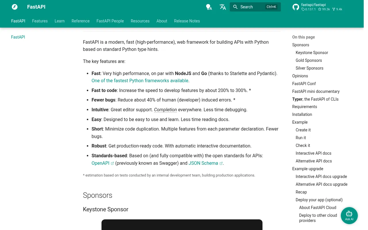Click the FastAPI logo icon in header
The image size is (368, 230).
tap(15, 7)
